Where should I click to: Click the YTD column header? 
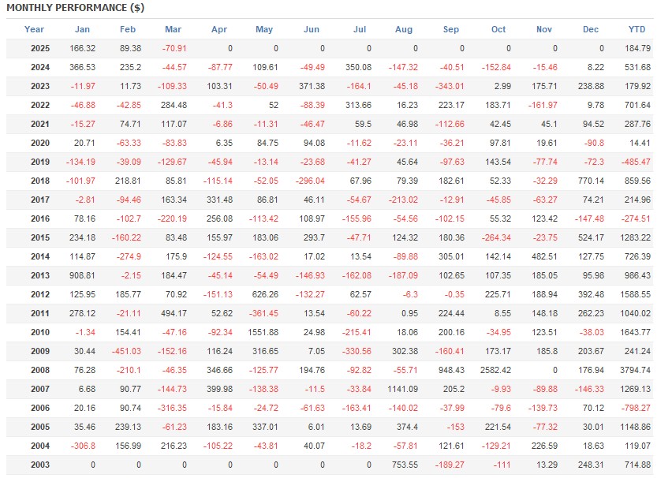pyautogui.click(x=637, y=29)
